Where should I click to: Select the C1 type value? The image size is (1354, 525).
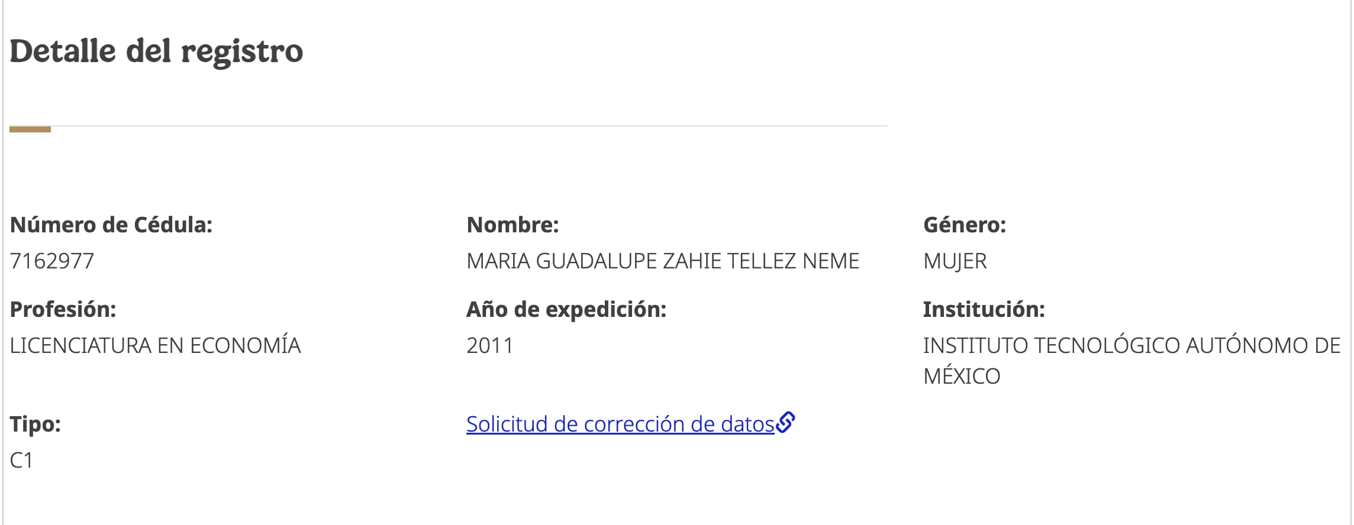21,461
